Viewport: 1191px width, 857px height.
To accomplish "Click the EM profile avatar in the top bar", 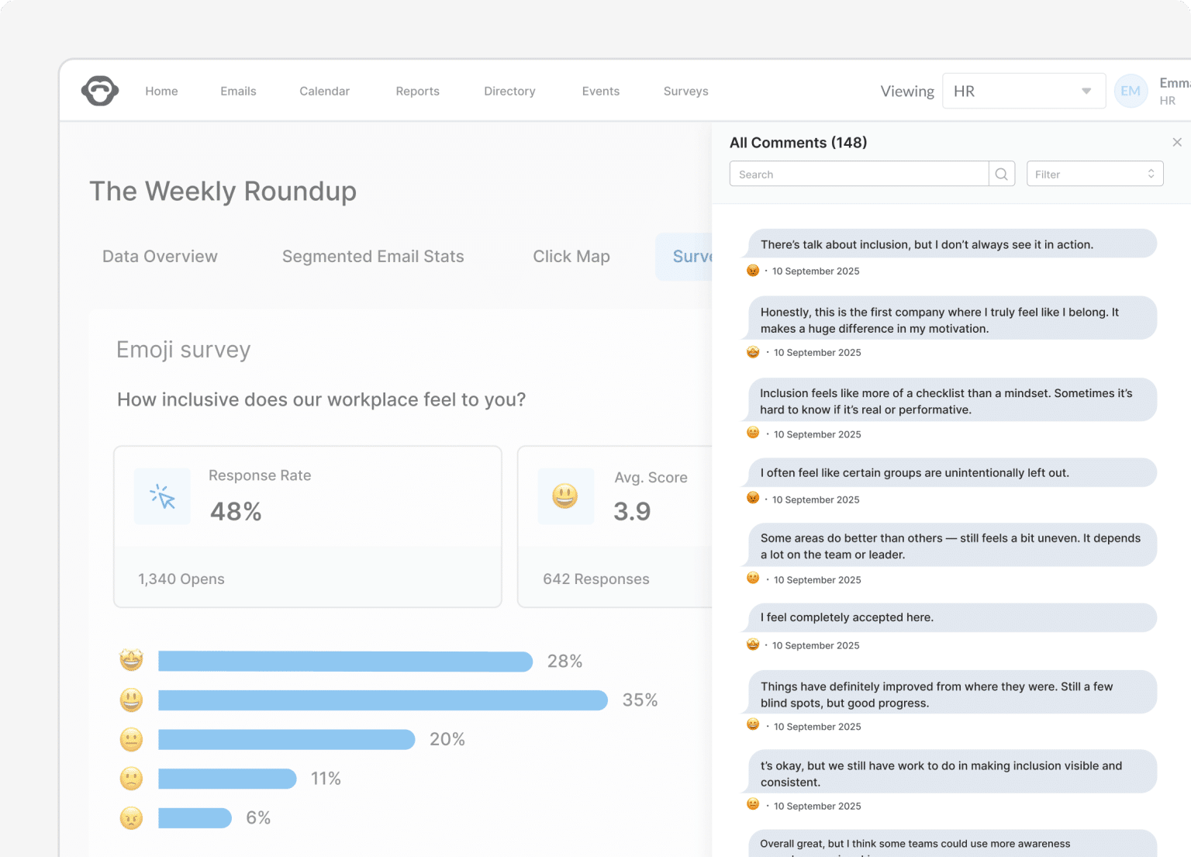I will click(1131, 91).
